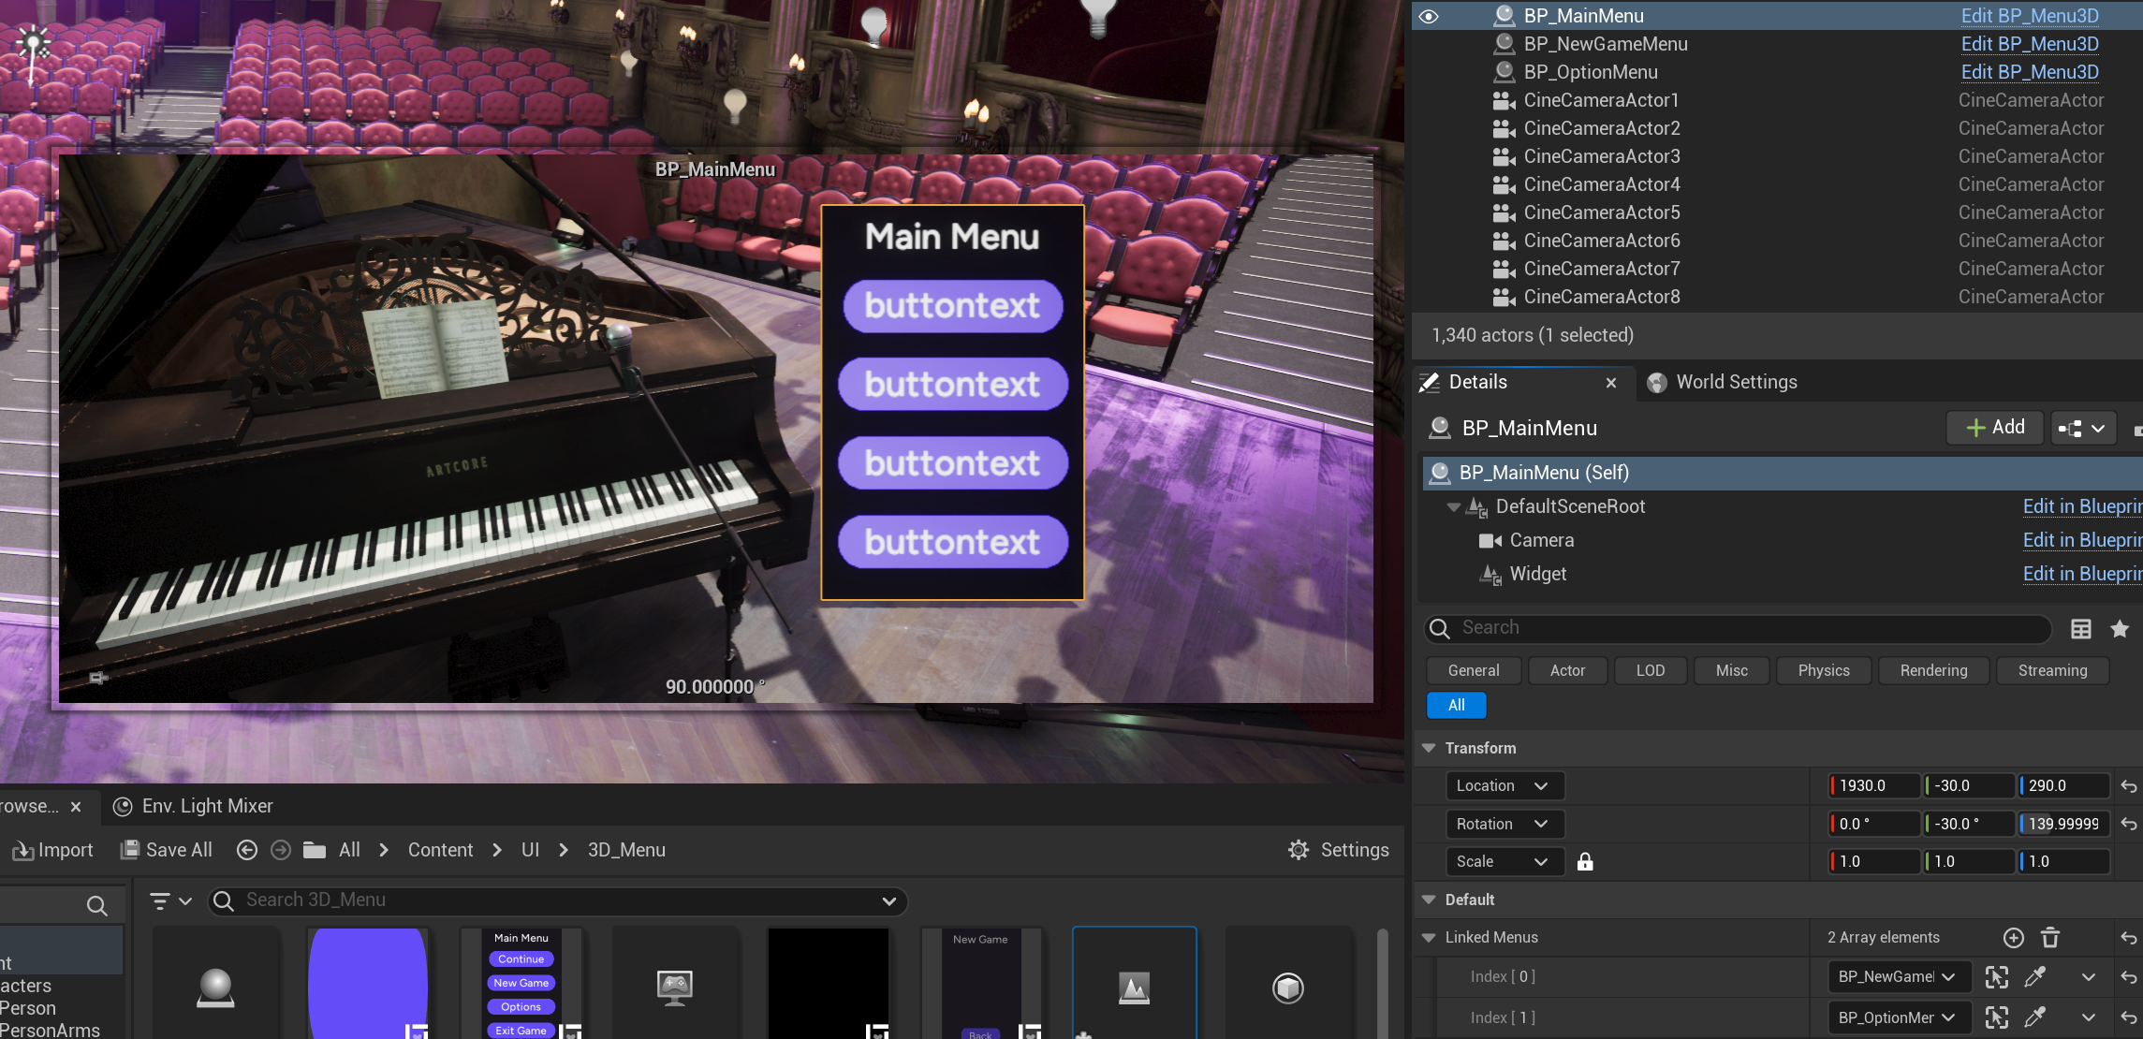The image size is (2143, 1039).
Task: Open property matrix table icon
Action: click(x=2080, y=628)
